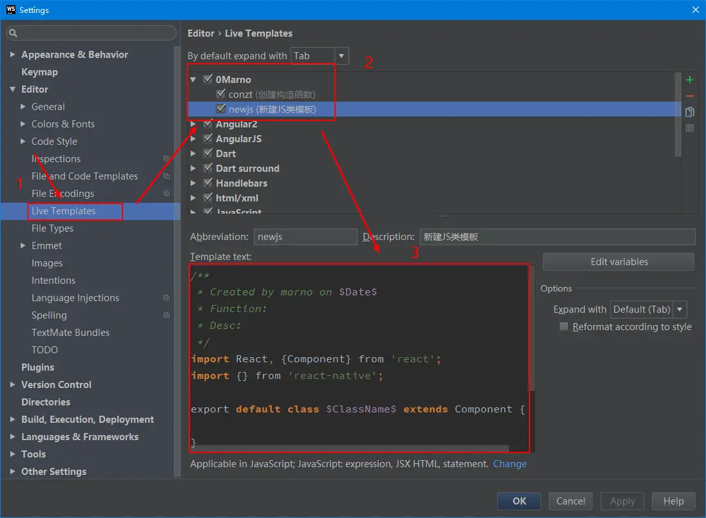Click the restore defaults icon below the copy icon
Screen dimensions: 706x518
(689, 128)
